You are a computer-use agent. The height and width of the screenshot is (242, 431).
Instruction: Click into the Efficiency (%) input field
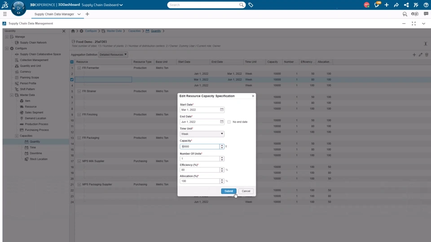[200, 170]
